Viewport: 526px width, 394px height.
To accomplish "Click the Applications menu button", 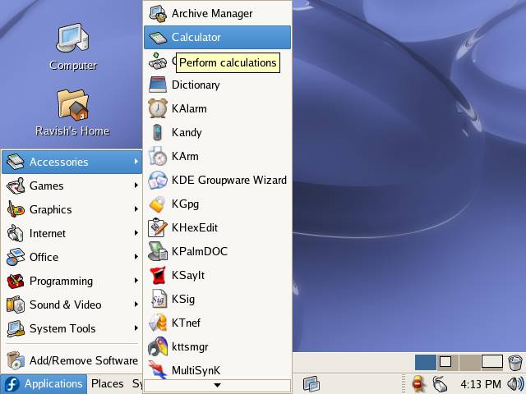I will coord(44,383).
